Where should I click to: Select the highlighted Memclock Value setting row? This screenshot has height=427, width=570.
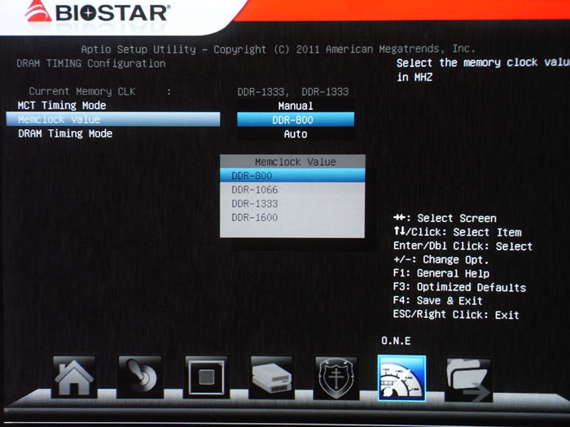113,119
